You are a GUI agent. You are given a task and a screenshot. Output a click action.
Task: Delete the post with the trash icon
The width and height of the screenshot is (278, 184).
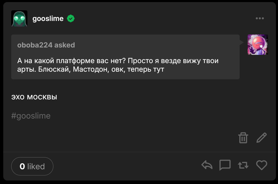pyautogui.click(x=243, y=138)
